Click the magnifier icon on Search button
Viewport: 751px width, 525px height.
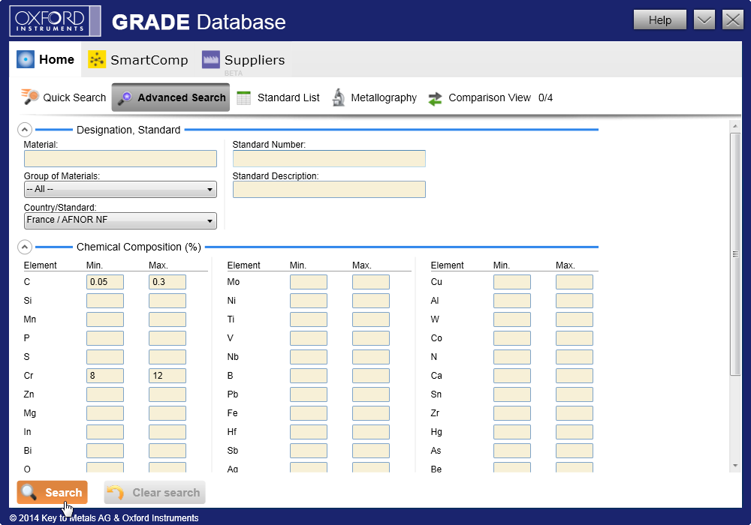(29, 492)
